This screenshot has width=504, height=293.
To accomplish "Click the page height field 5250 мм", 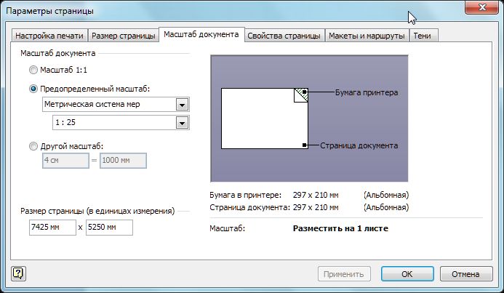I will [x=108, y=228].
